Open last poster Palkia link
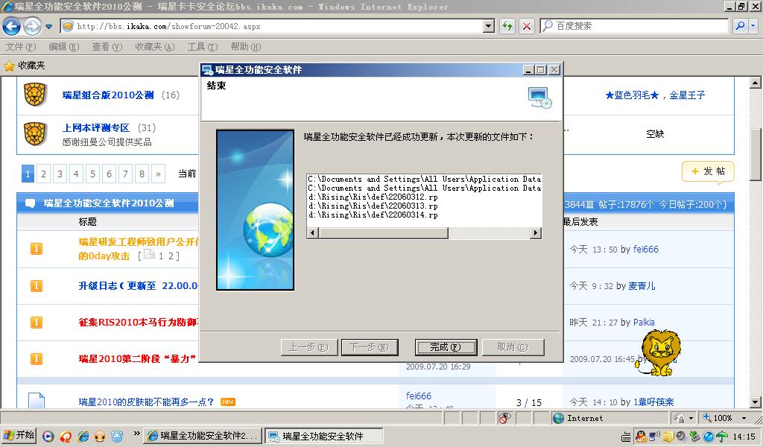Viewport: 763px width, 447px height. pyautogui.click(x=644, y=323)
